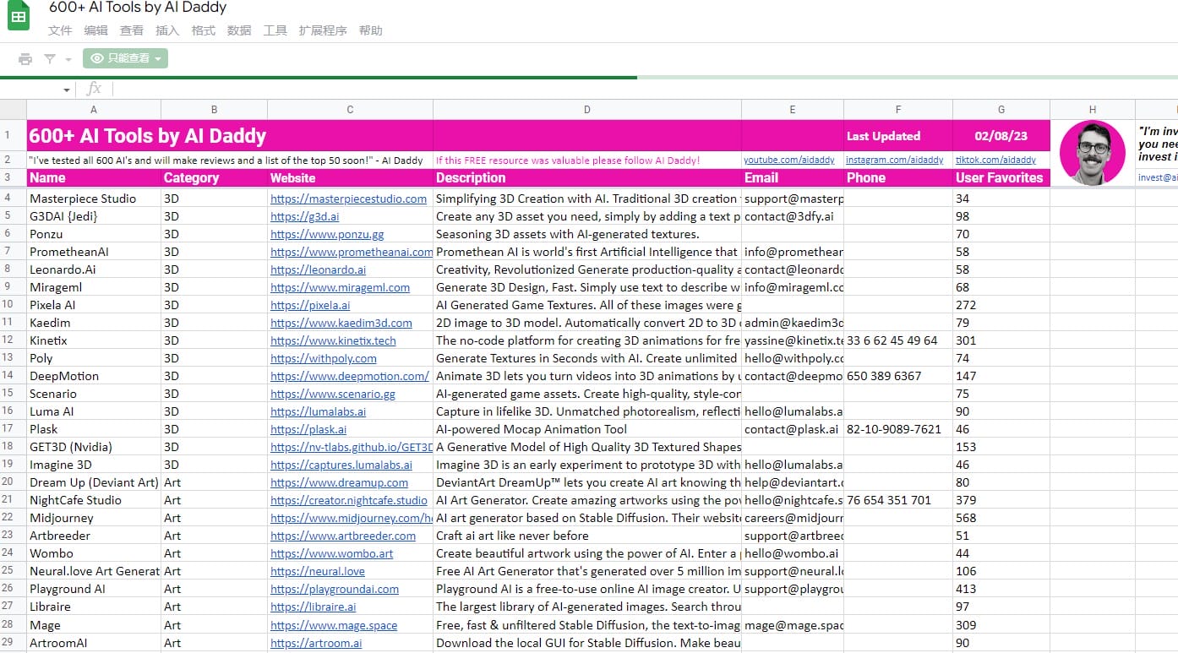The width and height of the screenshot is (1178, 653).
Task: Open the withpoly.com link
Action: pos(324,358)
